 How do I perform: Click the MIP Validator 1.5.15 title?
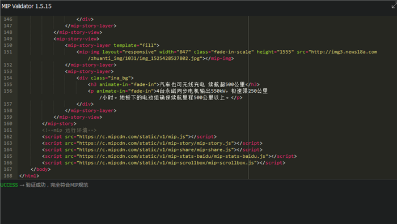26,6
